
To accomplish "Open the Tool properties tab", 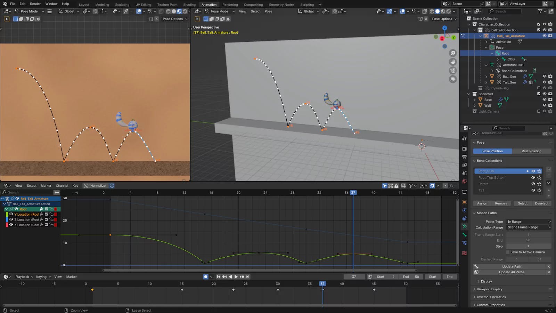I will [464, 138].
